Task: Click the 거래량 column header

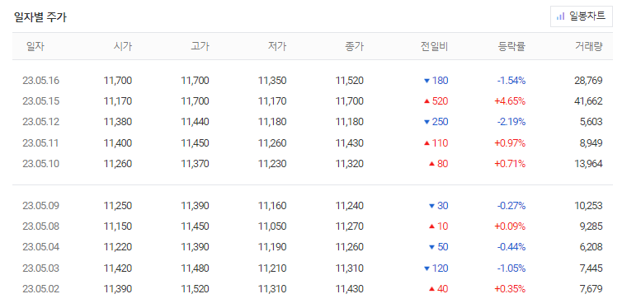Action: point(589,47)
